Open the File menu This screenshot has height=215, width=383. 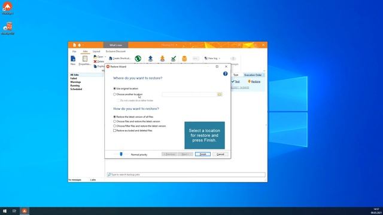(74, 51)
